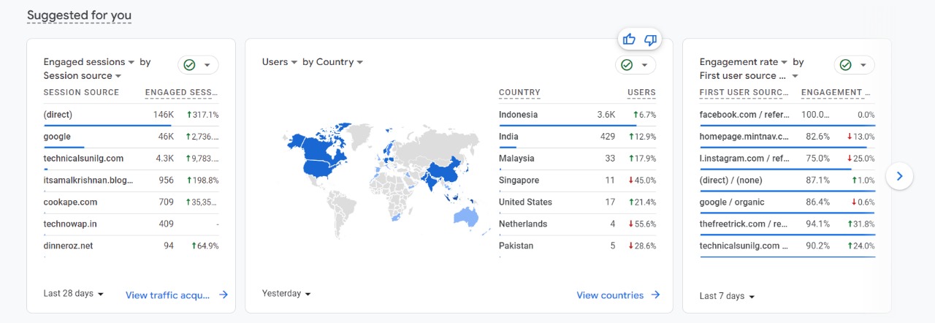Open status check dropdown on Users by Country card

[636, 65]
